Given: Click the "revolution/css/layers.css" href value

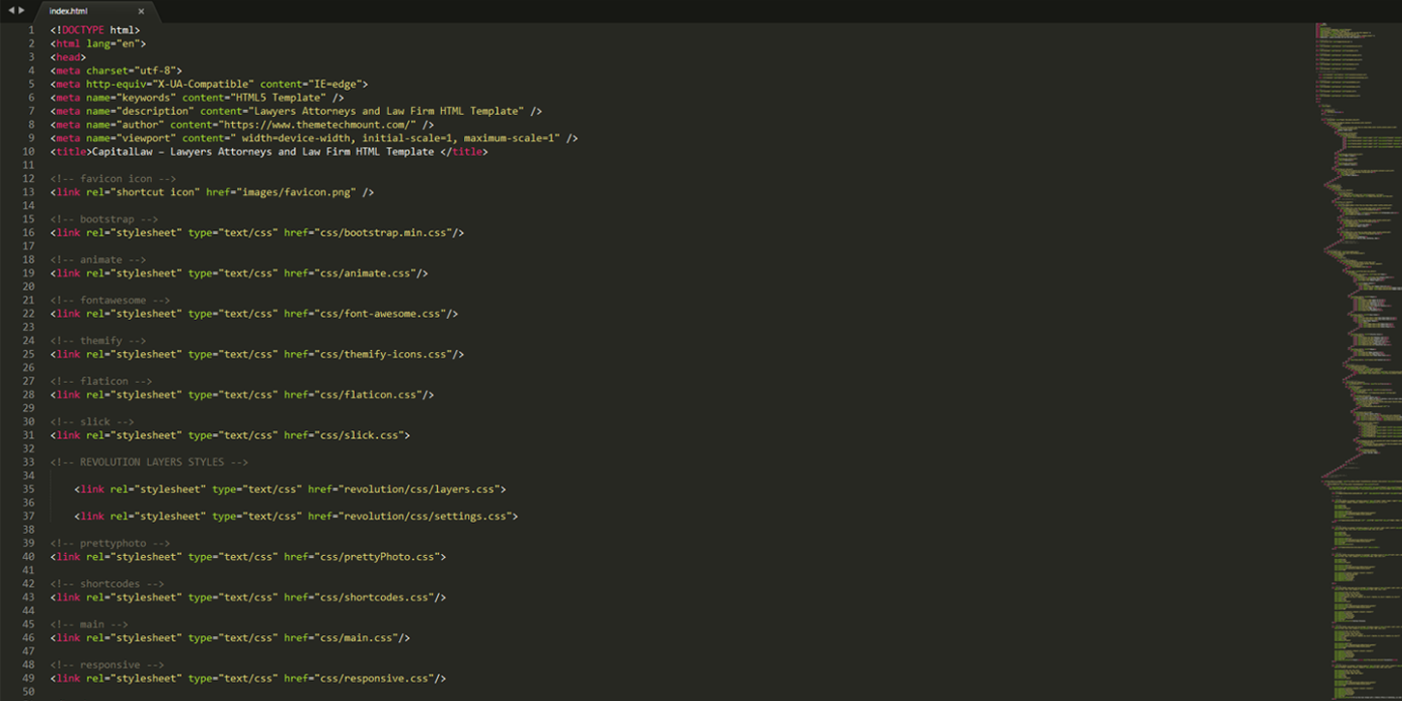Looking at the screenshot, I should coord(419,490).
